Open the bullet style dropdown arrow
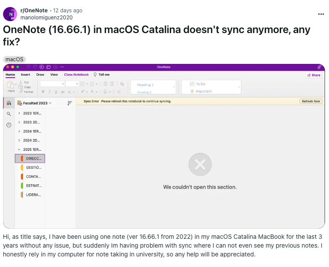 [x=87, y=84]
